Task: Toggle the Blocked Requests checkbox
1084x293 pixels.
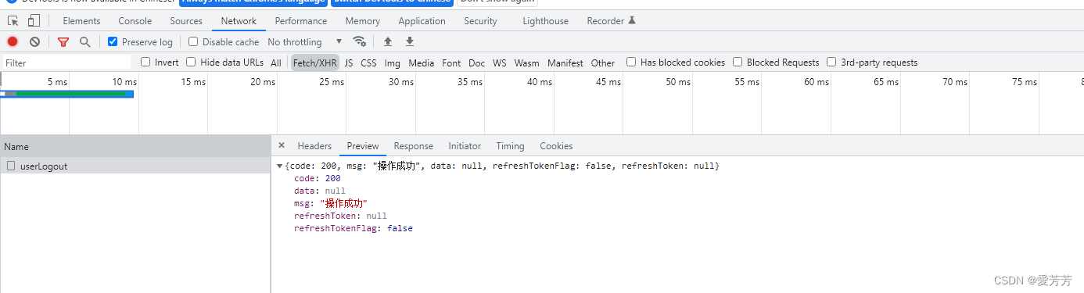Action: click(738, 62)
